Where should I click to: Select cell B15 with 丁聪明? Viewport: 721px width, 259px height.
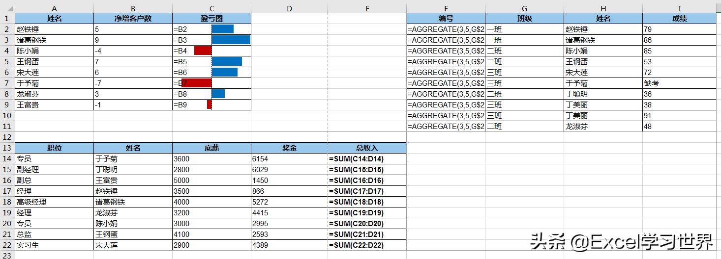[x=133, y=170]
